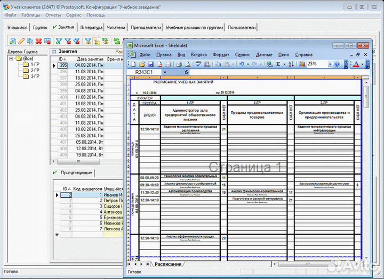Click the AutoSum sigma icon in Excel
Image resolution: width=384 pixels, height=279 pixels.
pyautogui.click(x=278, y=64)
